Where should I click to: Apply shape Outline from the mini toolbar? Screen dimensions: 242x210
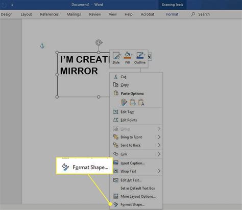pyautogui.click(x=140, y=58)
